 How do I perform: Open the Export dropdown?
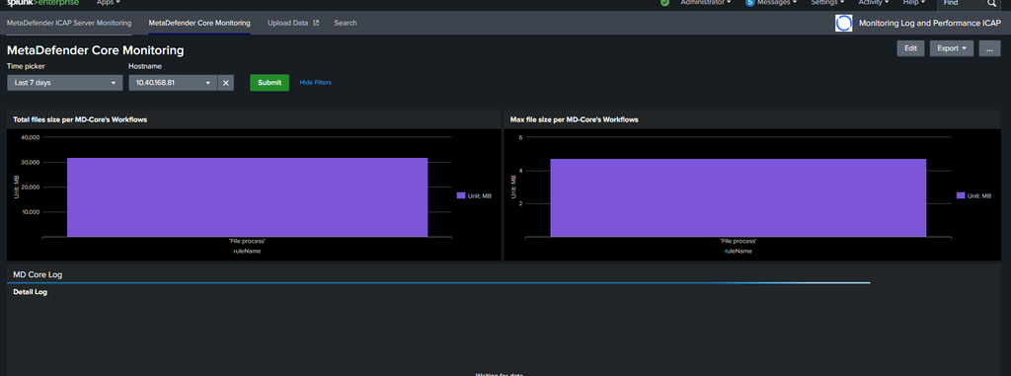[952, 48]
